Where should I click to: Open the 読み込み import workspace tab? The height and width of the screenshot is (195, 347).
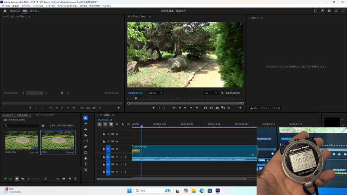(15, 11)
